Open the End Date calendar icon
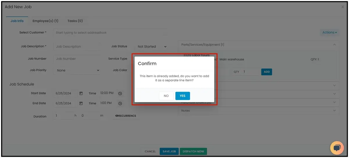The width and height of the screenshot is (349, 158). coord(81,103)
